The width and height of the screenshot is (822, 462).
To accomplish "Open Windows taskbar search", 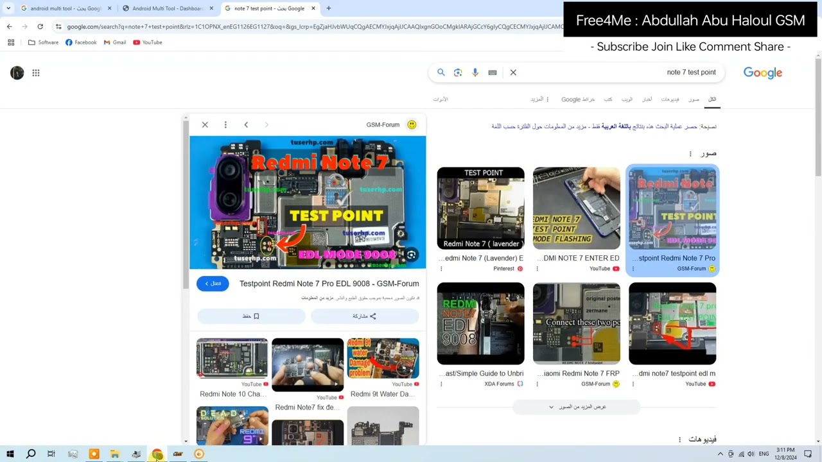I will pos(31,454).
